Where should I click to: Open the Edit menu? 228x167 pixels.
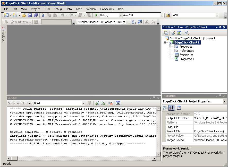pyautogui.click(x=15, y=9)
